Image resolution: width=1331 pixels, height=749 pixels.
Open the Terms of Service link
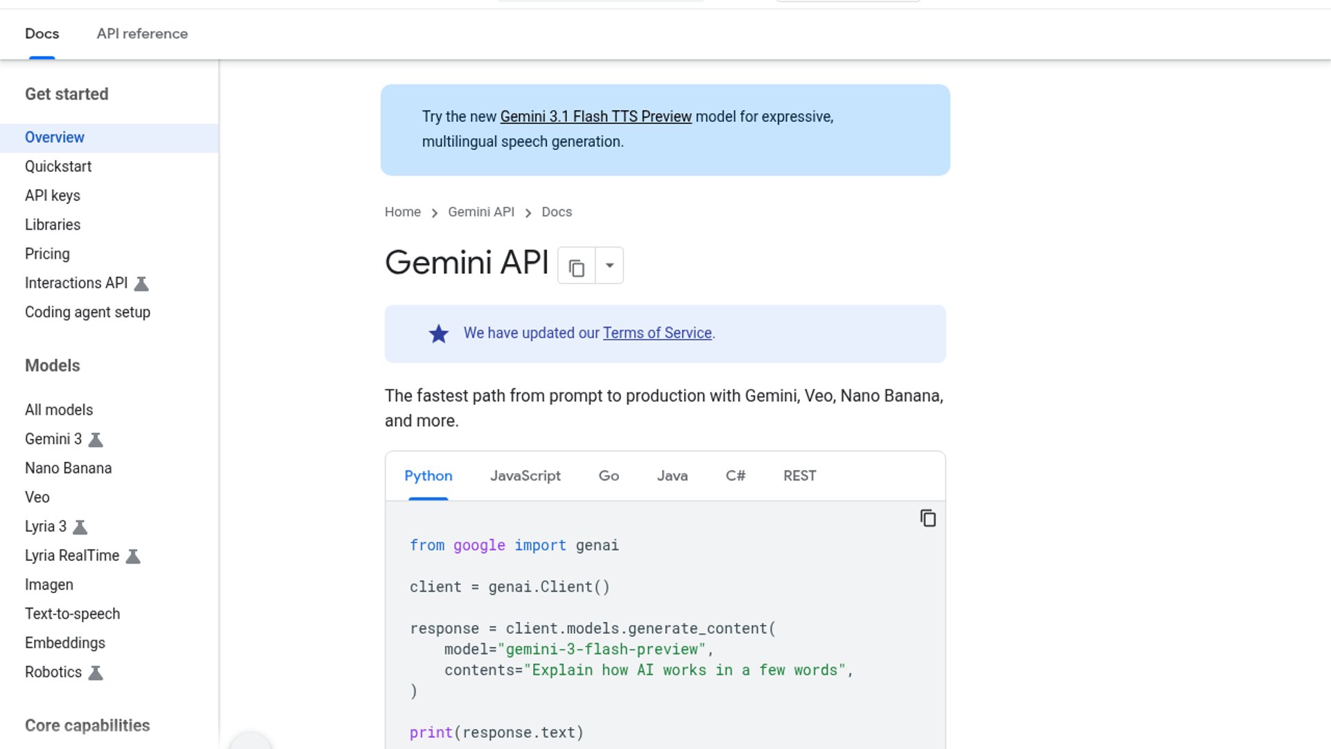point(657,334)
